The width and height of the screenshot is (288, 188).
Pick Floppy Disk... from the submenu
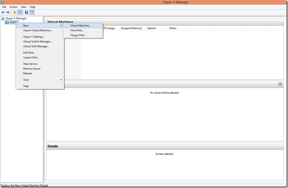click(78, 35)
